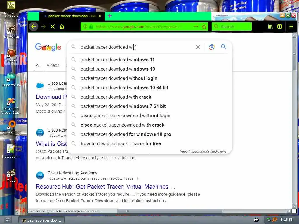Close the packet tracer download tab
The height and width of the screenshot is (224, 299).
pyautogui.click(x=100, y=16)
